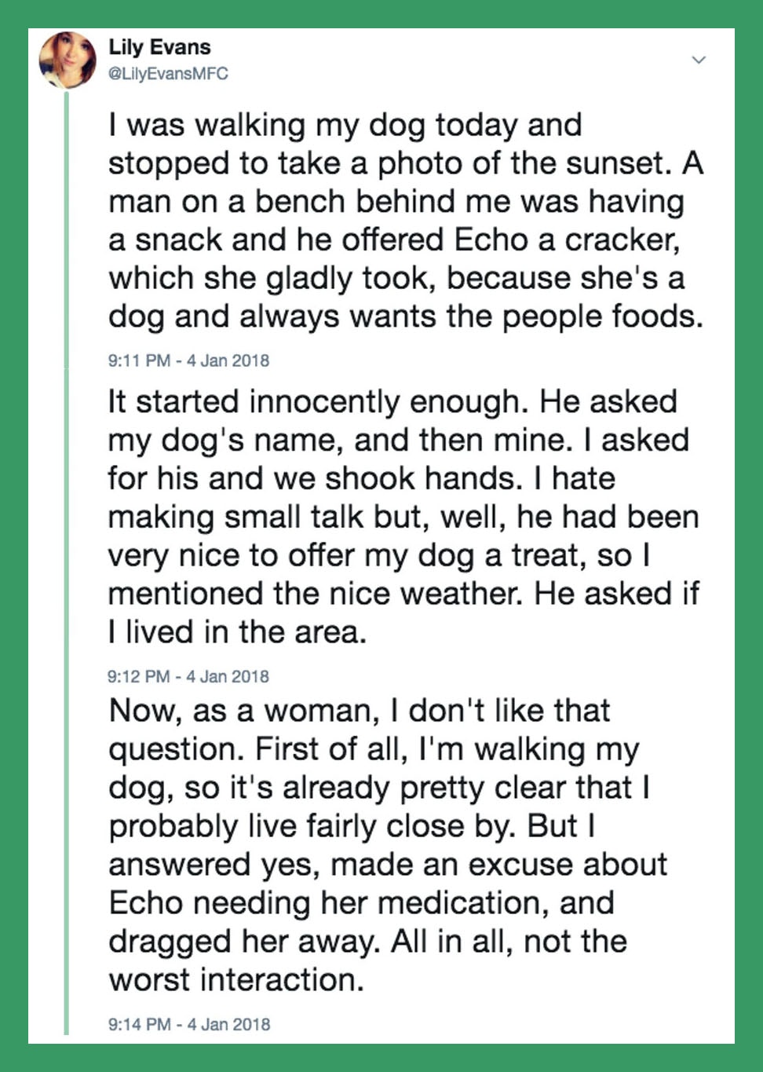The image size is (763, 1072).
Task: Click the first tweet's opening line about walking dog
Action: click(345, 125)
